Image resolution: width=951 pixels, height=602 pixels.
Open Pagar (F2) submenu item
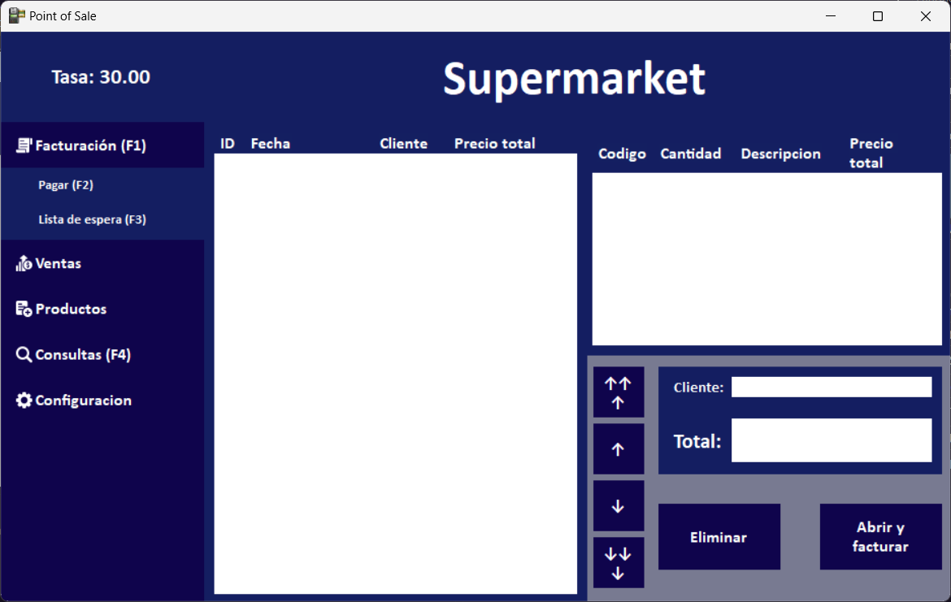tap(66, 185)
